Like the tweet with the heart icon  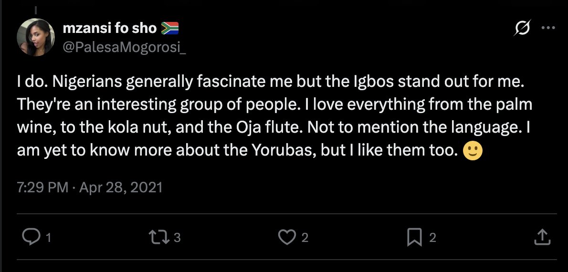coord(287,237)
